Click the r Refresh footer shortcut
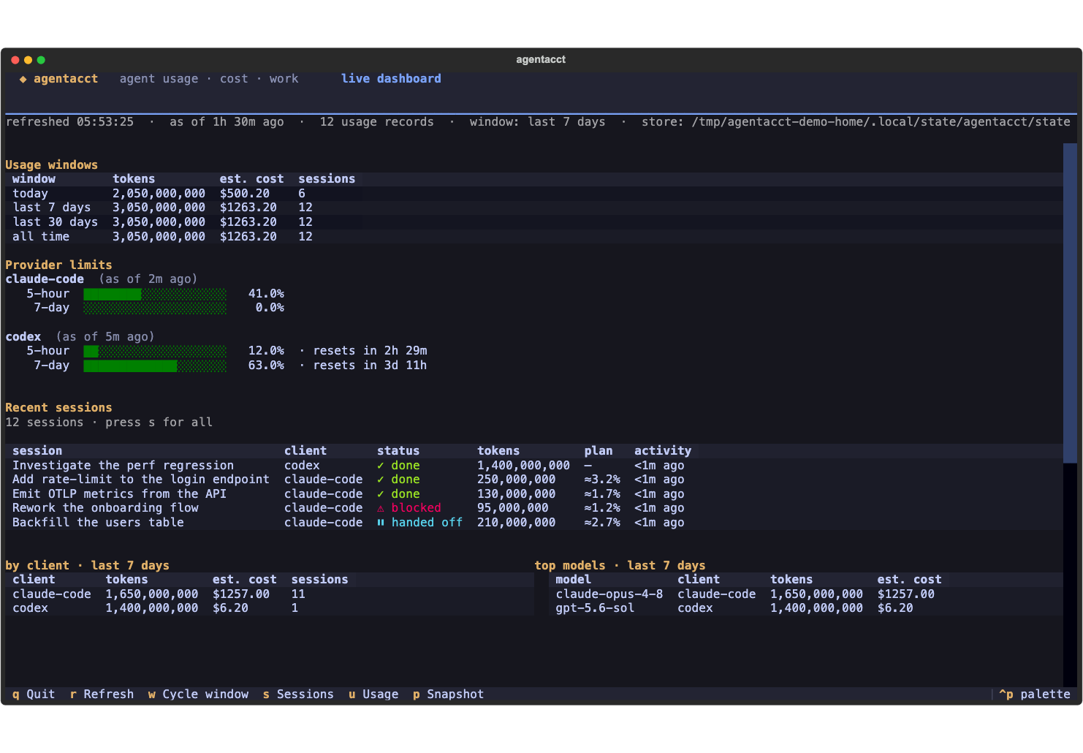 pyautogui.click(x=102, y=695)
